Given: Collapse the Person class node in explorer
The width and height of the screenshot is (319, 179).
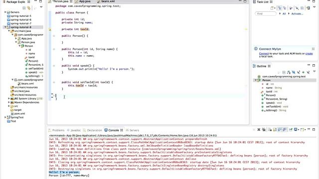Looking at the screenshot, I should click(20, 46).
